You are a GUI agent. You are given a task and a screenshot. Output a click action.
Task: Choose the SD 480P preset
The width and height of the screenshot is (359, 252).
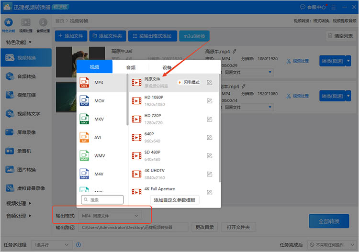click(174, 156)
